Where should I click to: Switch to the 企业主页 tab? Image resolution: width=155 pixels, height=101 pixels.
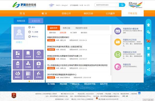(x=36, y=21)
